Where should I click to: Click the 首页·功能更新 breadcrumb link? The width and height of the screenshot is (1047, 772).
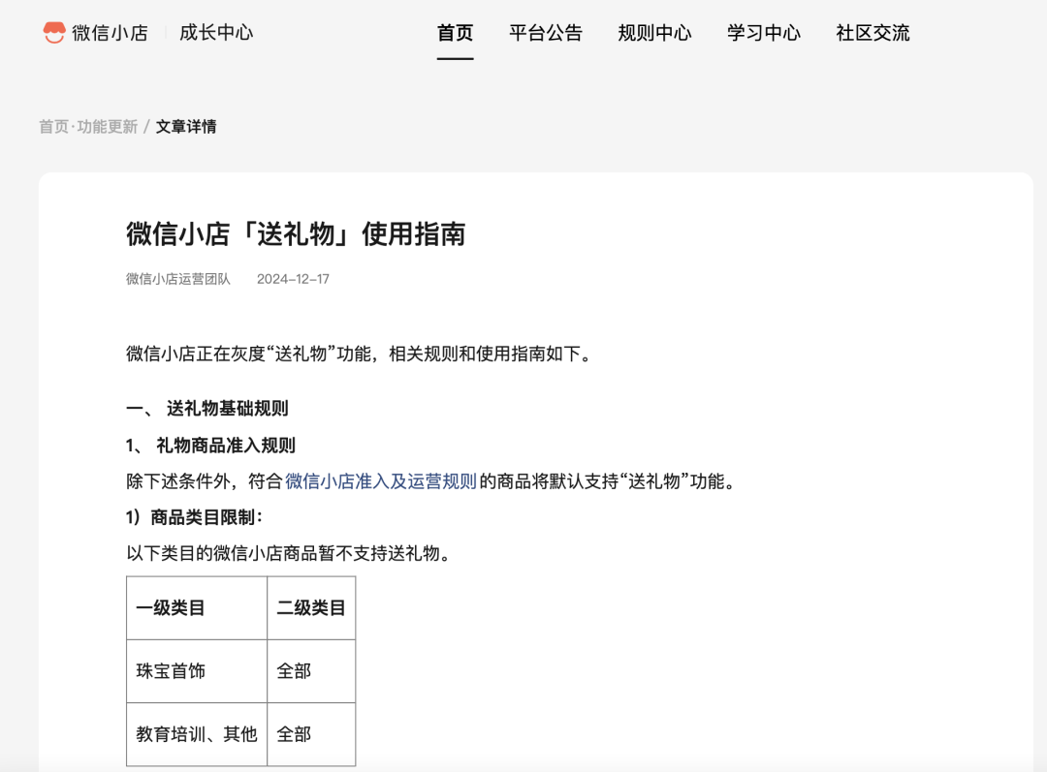(88, 127)
